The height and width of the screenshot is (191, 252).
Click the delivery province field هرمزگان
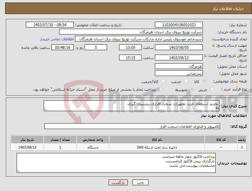point(179,66)
